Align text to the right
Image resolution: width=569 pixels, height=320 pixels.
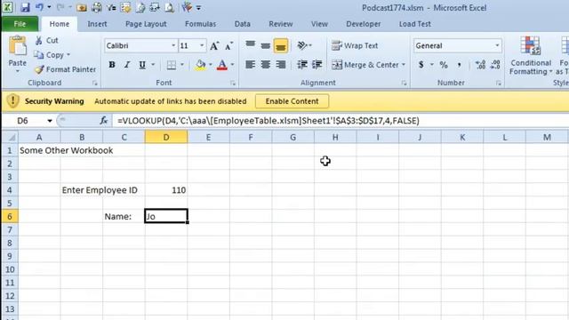click(281, 65)
